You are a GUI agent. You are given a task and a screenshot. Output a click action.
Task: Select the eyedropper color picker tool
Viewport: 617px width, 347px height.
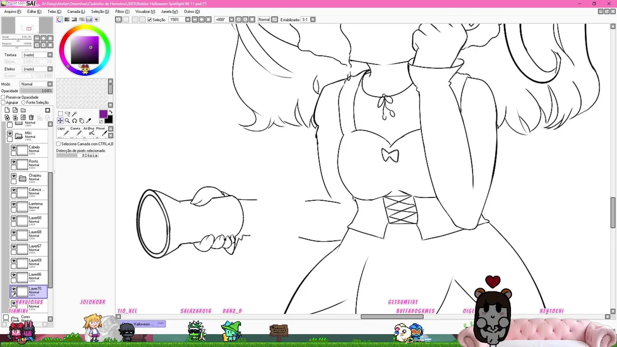click(88, 121)
